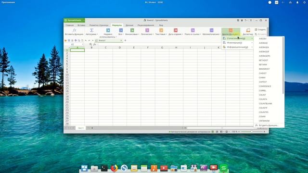Viewport: 308px width, 173px height.
Task: Add a new sheet with the plus button
Action: click(92, 128)
